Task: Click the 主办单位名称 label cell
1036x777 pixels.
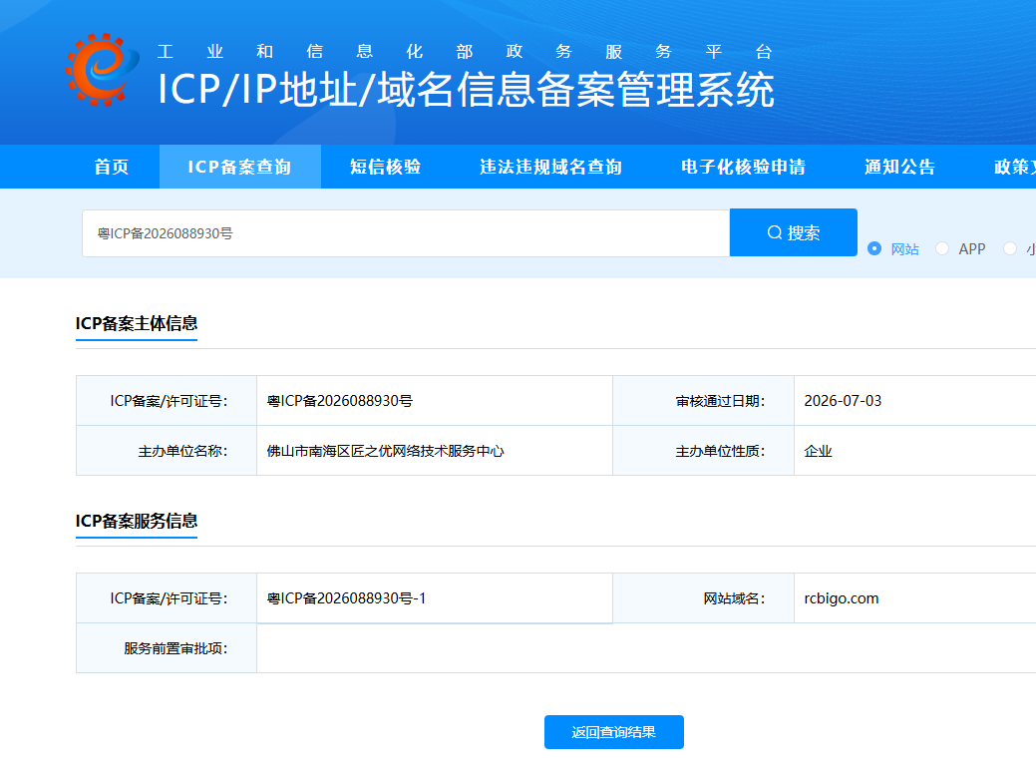Action: (167, 451)
